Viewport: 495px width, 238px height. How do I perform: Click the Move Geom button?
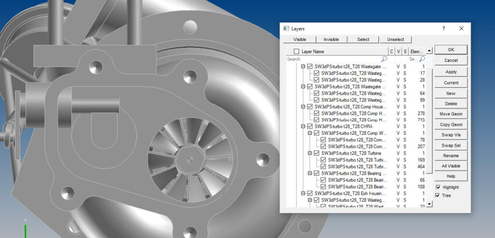click(451, 114)
